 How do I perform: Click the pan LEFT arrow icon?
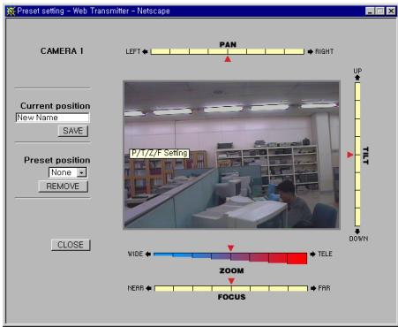145,51
